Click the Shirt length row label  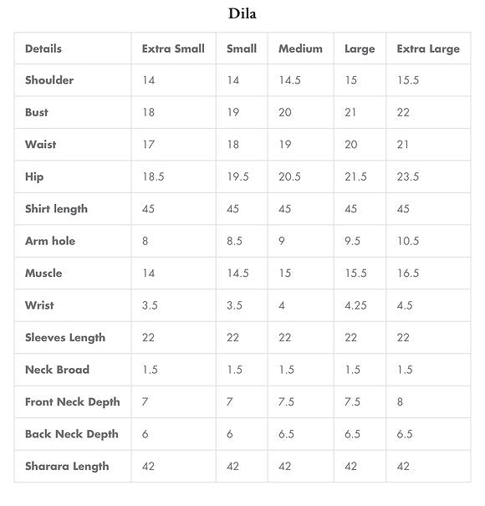pyautogui.click(x=57, y=209)
